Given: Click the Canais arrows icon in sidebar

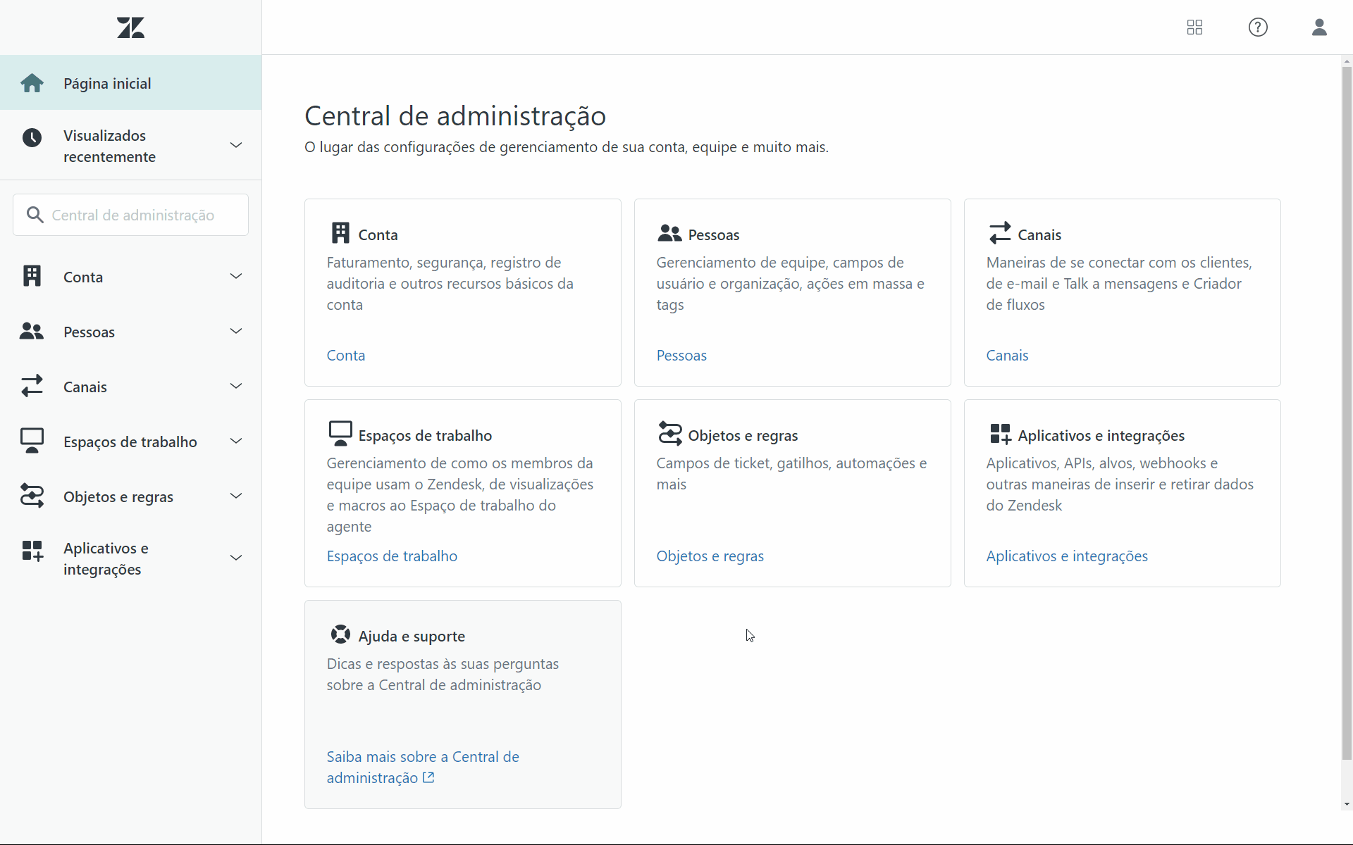Looking at the screenshot, I should tap(32, 386).
